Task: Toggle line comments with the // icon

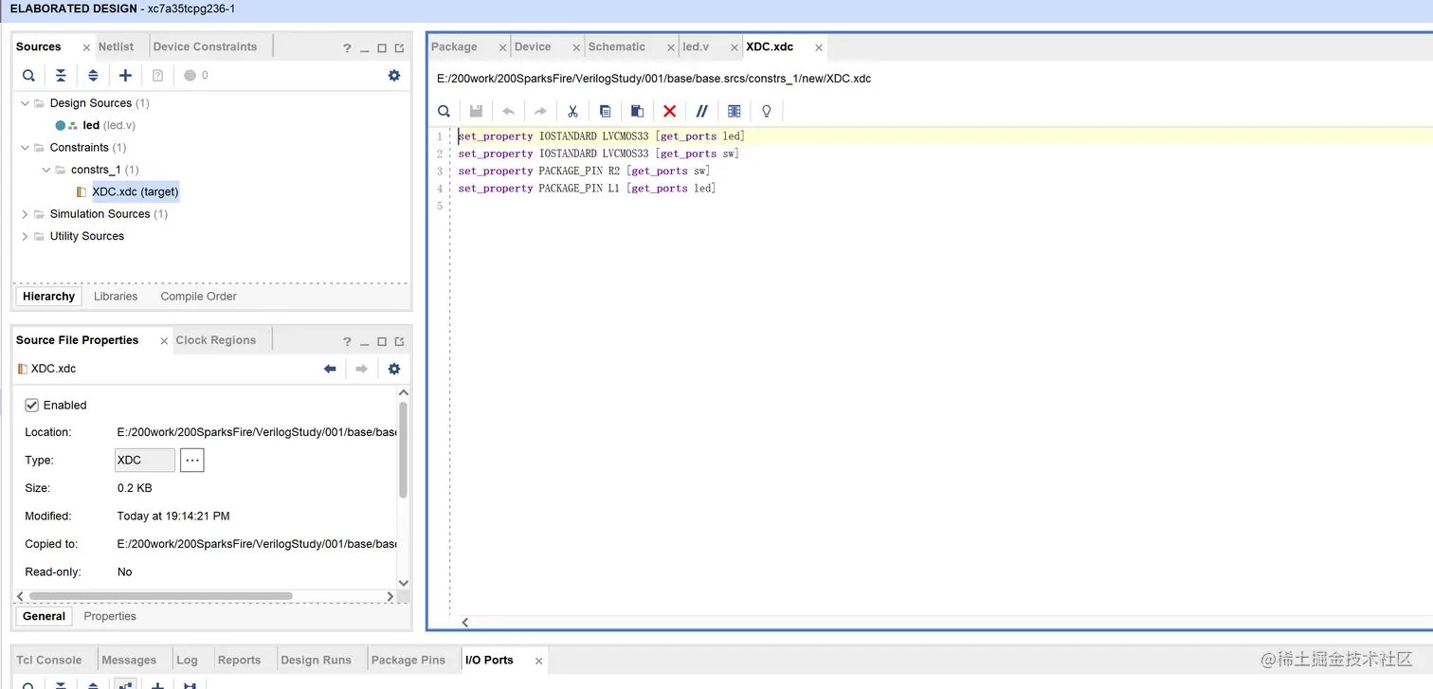Action: coord(701,111)
